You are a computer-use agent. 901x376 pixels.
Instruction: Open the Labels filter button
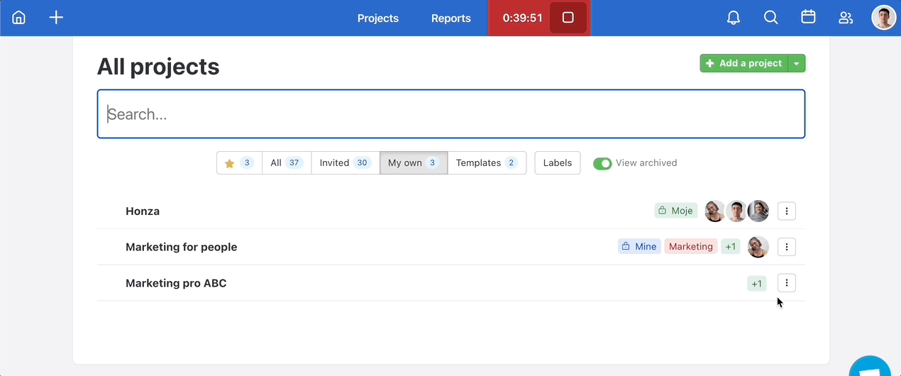click(558, 162)
